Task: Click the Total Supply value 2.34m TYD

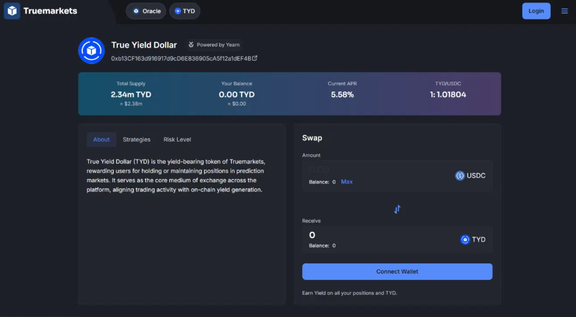Action: tap(131, 95)
